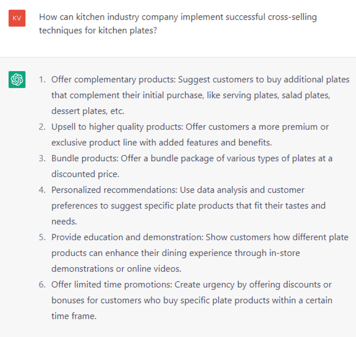The image size is (356, 337).
Task: Click list number 6 marker
Action: [42, 285]
